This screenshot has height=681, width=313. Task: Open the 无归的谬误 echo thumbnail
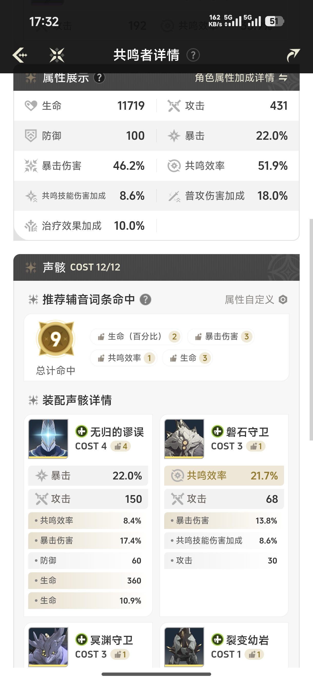(48, 439)
